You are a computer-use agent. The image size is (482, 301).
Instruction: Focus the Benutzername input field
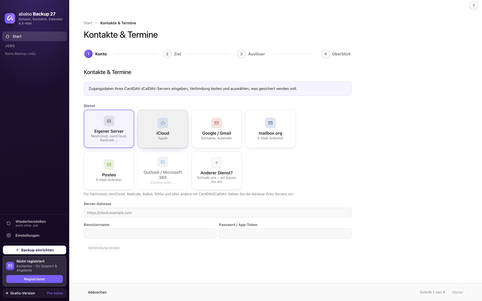(150, 234)
